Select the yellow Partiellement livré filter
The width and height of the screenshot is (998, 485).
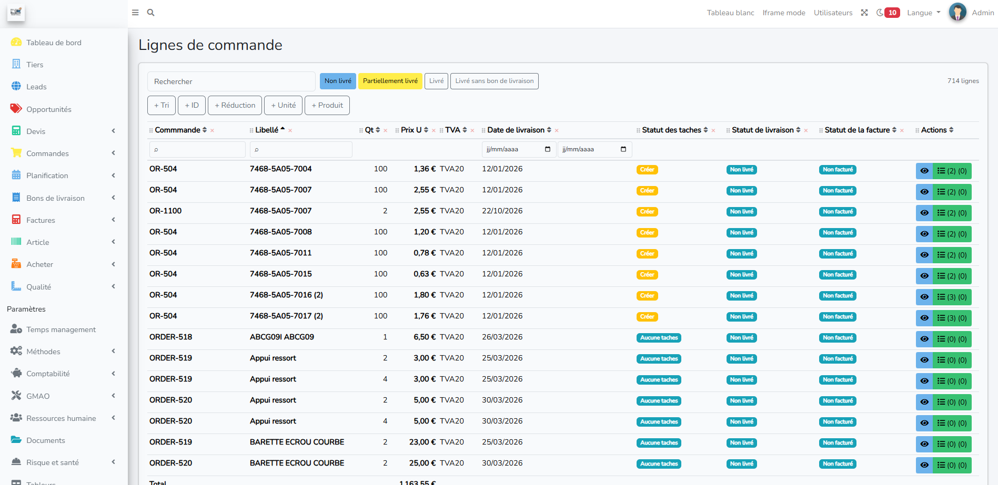[x=390, y=81]
